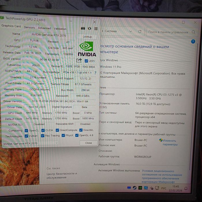Click the Close button in GPU-Z
The image size is (202, 202).
[x=89, y=143]
